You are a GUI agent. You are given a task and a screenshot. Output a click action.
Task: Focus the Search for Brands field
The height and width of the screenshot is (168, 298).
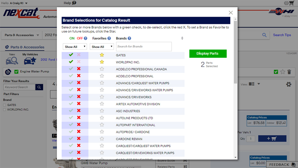point(144,47)
